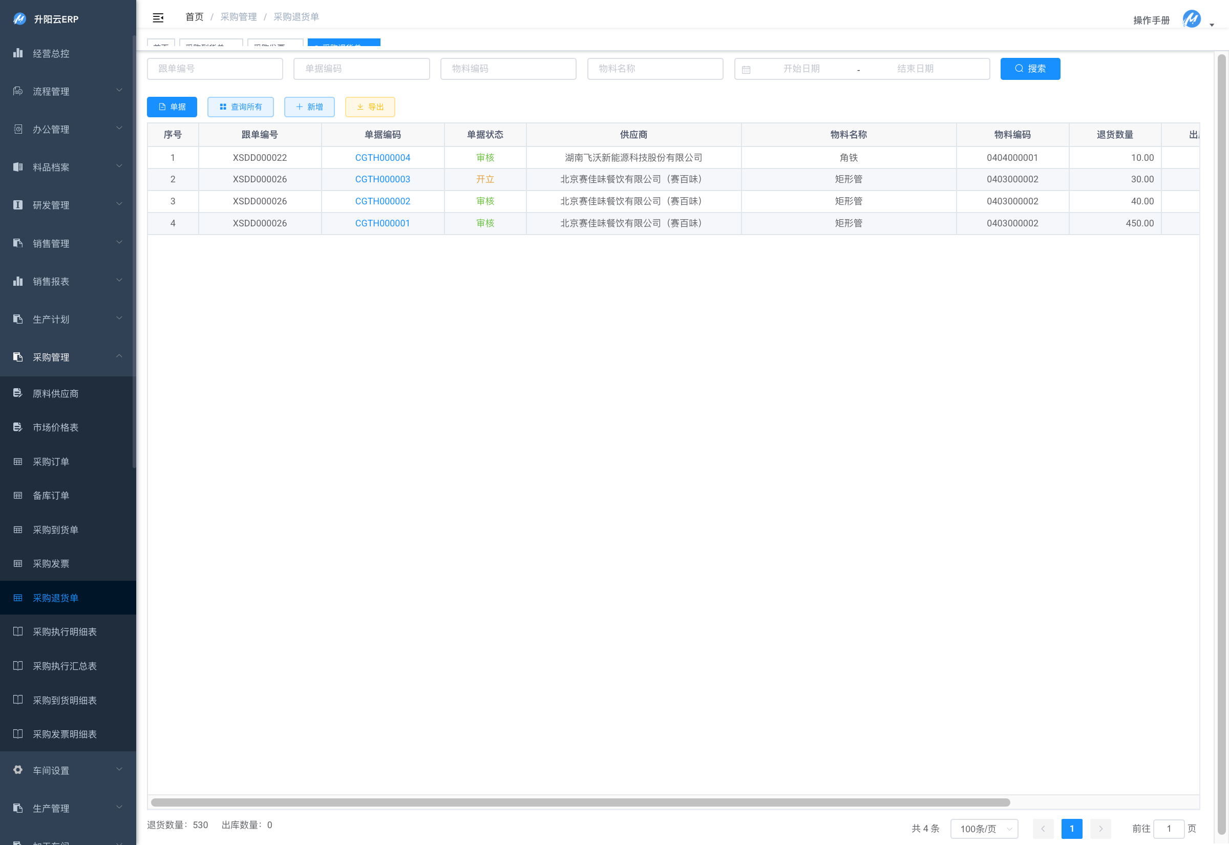
Task: Click the 升阳云ERP logo icon
Action: tap(19, 19)
